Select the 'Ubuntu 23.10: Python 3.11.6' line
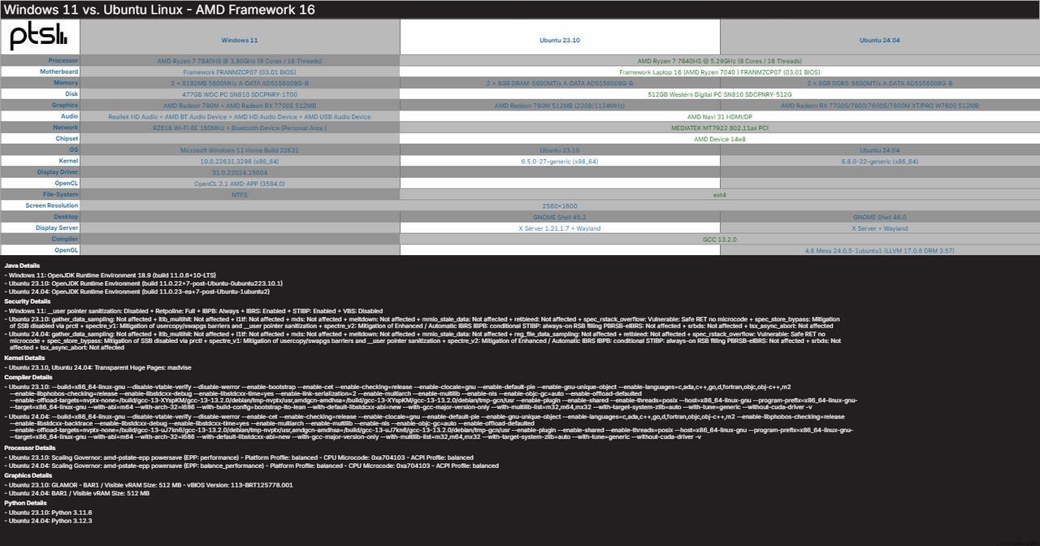This screenshot has height=546, width=1040. pyautogui.click(x=48, y=513)
